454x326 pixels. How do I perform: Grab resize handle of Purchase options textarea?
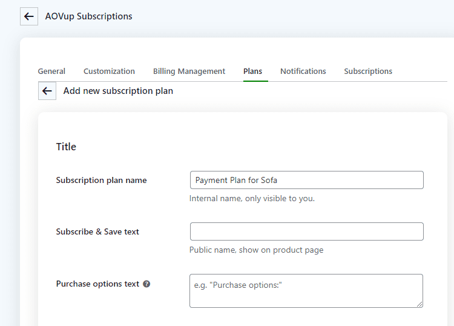pyautogui.click(x=419, y=304)
